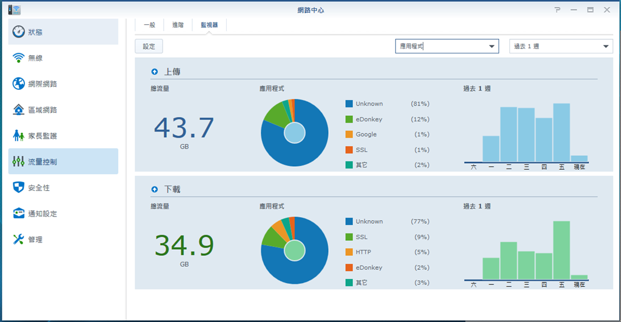This screenshot has height=322, width=621.
Task: Open the 安全性 security section
Action: pyautogui.click(x=63, y=188)
